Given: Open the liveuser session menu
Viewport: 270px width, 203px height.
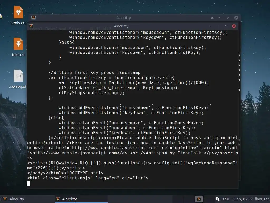Looking at the screenshot, I should click(262, 199).
